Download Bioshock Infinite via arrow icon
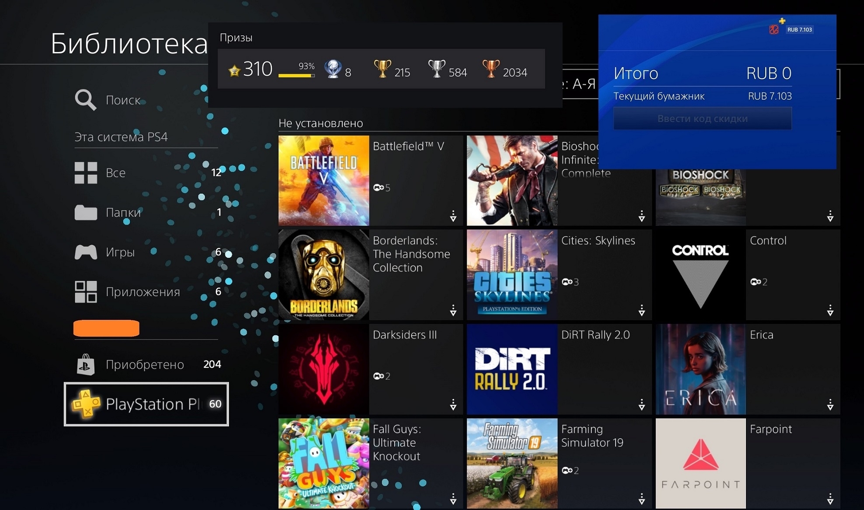This screenshot has height=510, width=864. (x=642, y=216)
